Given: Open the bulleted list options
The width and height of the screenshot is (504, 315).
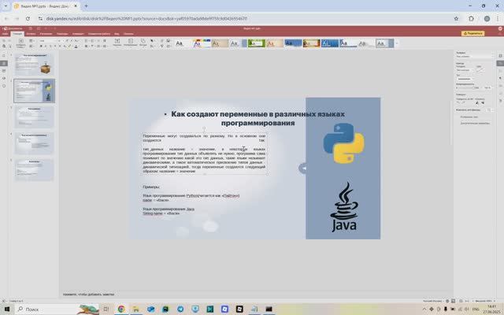Looking at the screenshot, I should click(x=87, y=41).
